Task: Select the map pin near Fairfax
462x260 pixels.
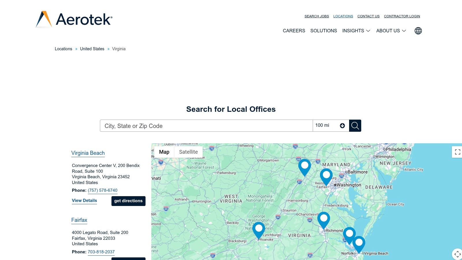Action: click(x=326, y=177)
